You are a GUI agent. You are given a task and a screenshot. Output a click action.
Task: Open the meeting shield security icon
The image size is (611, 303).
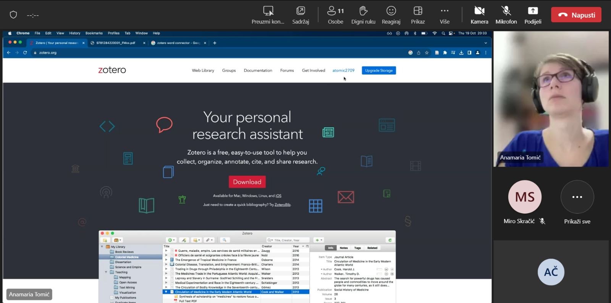pos(13,15)
